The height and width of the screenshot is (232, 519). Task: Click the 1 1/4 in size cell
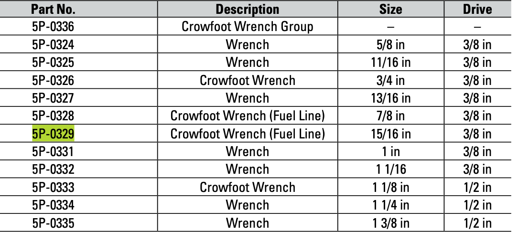(390, 205)
